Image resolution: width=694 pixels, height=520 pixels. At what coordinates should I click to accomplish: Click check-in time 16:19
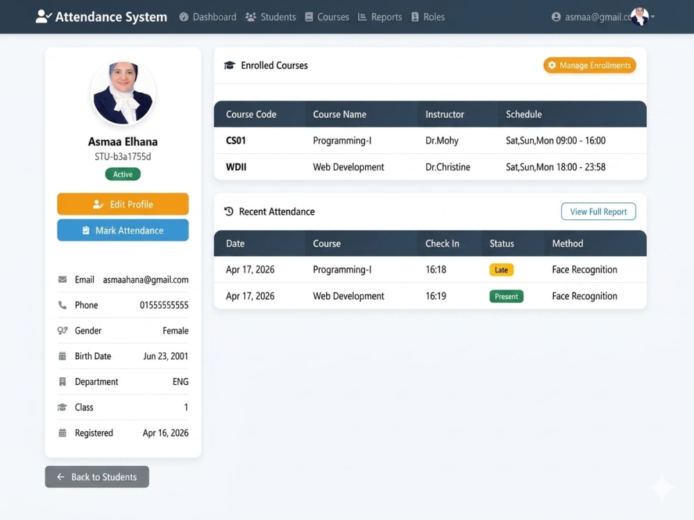pos(436,296)
